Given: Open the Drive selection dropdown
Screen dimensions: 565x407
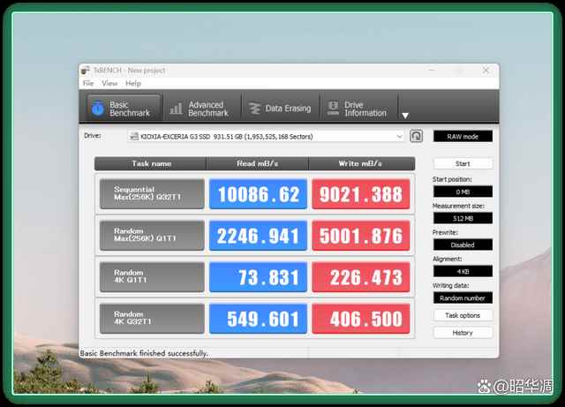Looking at the screenshot, I should (x=266, y=137).
